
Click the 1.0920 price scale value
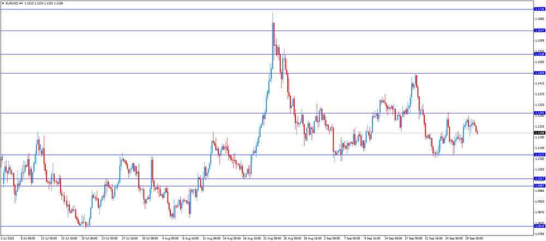click(x=539, y=202)
